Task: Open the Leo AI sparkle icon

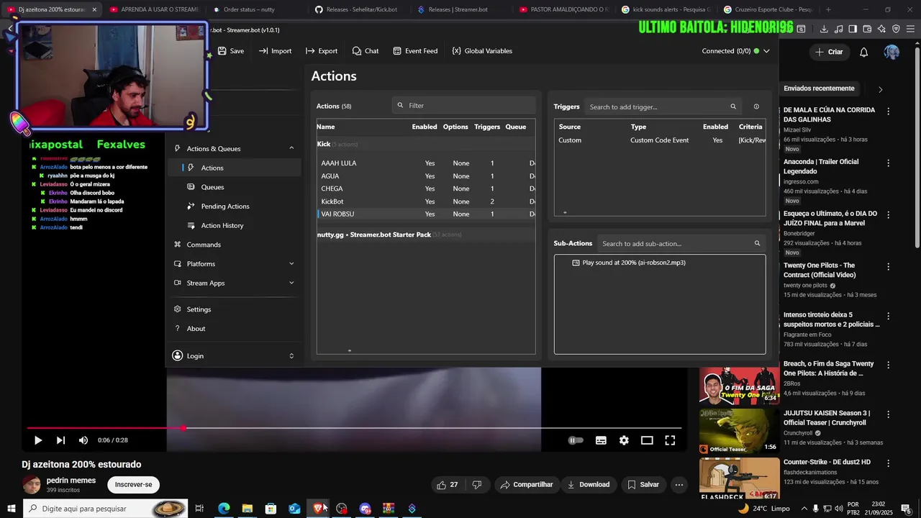Action: (x=881, y=29)
